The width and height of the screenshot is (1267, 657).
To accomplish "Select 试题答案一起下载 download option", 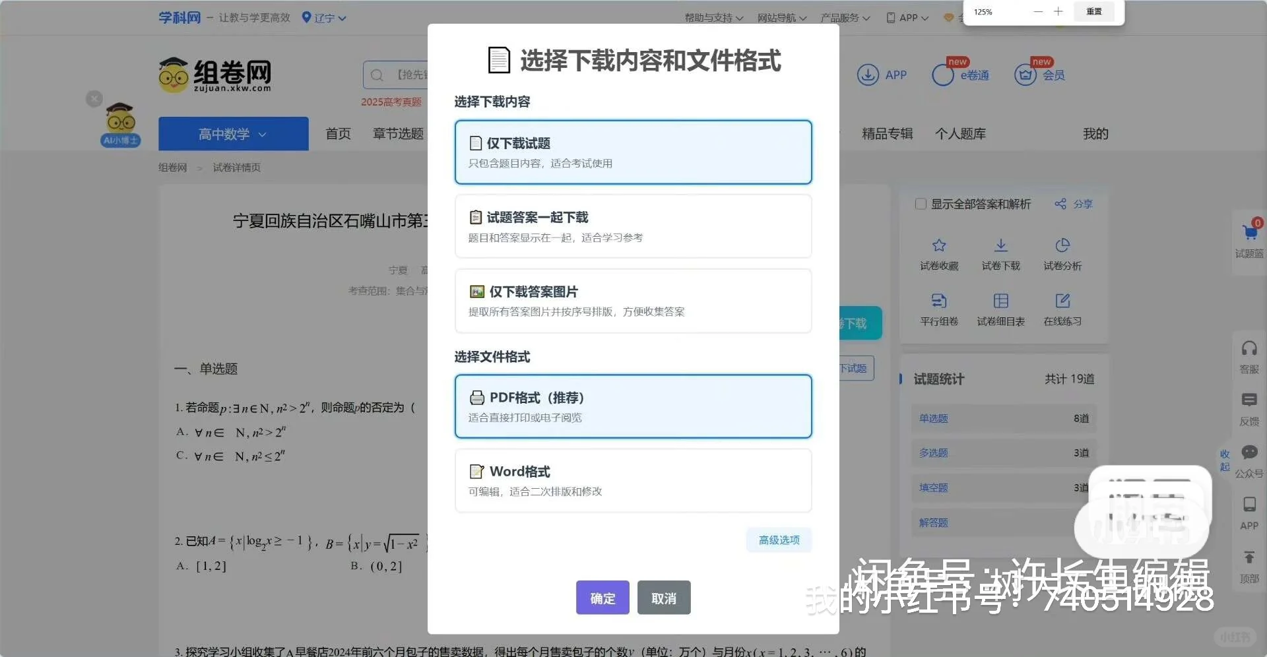I will click(x=632, y=226).
